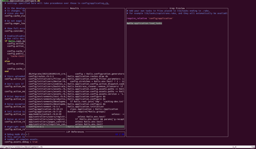Click the development.rb filename in status line
The height and width of the screenshot is (149, 256).
tap(17, 147)
